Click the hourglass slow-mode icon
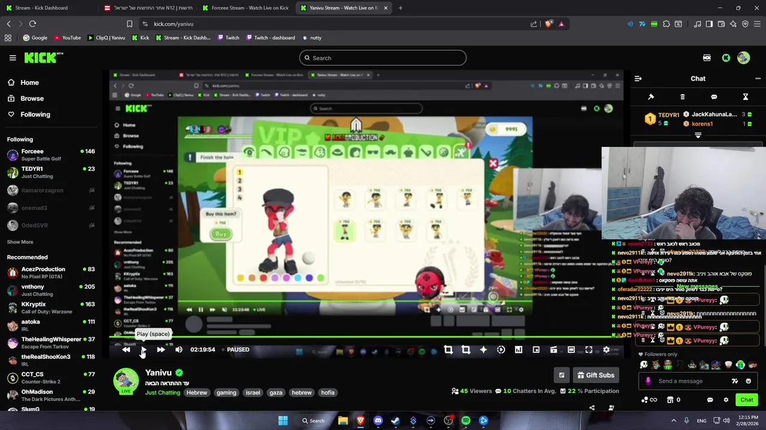The width and height of the screenshot is (766, 430). pos(746,97)
